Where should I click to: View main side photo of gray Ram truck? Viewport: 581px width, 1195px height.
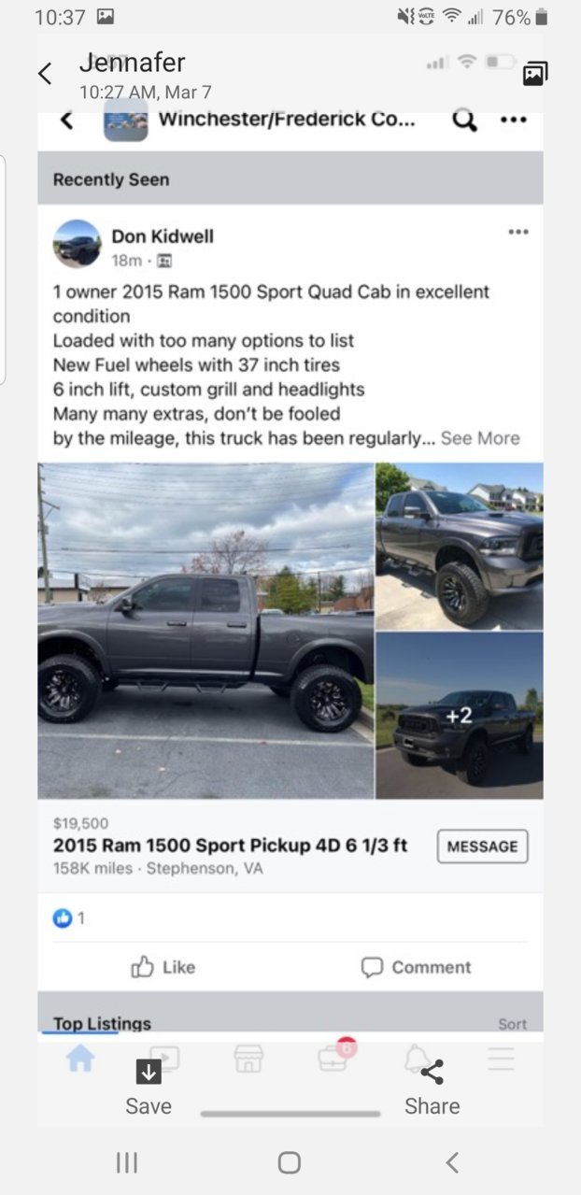click(205, 631)
